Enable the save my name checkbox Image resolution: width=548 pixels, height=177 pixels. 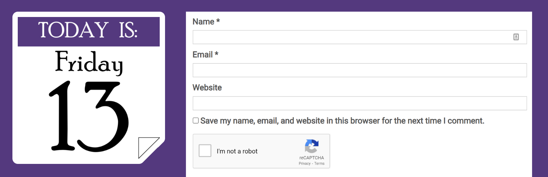click(x=196, y=121)
